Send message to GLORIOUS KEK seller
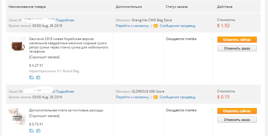The image size is (268, 136). coord(178,97)
